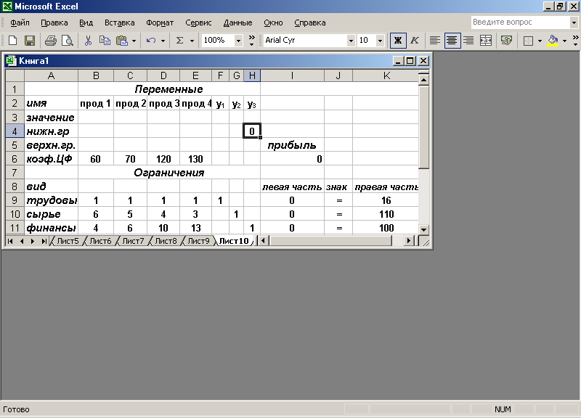The width and height of the screenshot is (581, 418).
Task: Save the workbook with floppy icon
Action: point(30,41)
